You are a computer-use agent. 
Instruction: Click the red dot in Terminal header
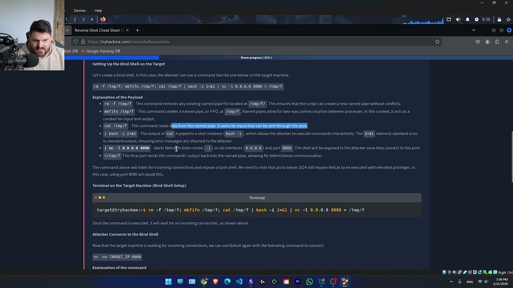click(96, 198)
